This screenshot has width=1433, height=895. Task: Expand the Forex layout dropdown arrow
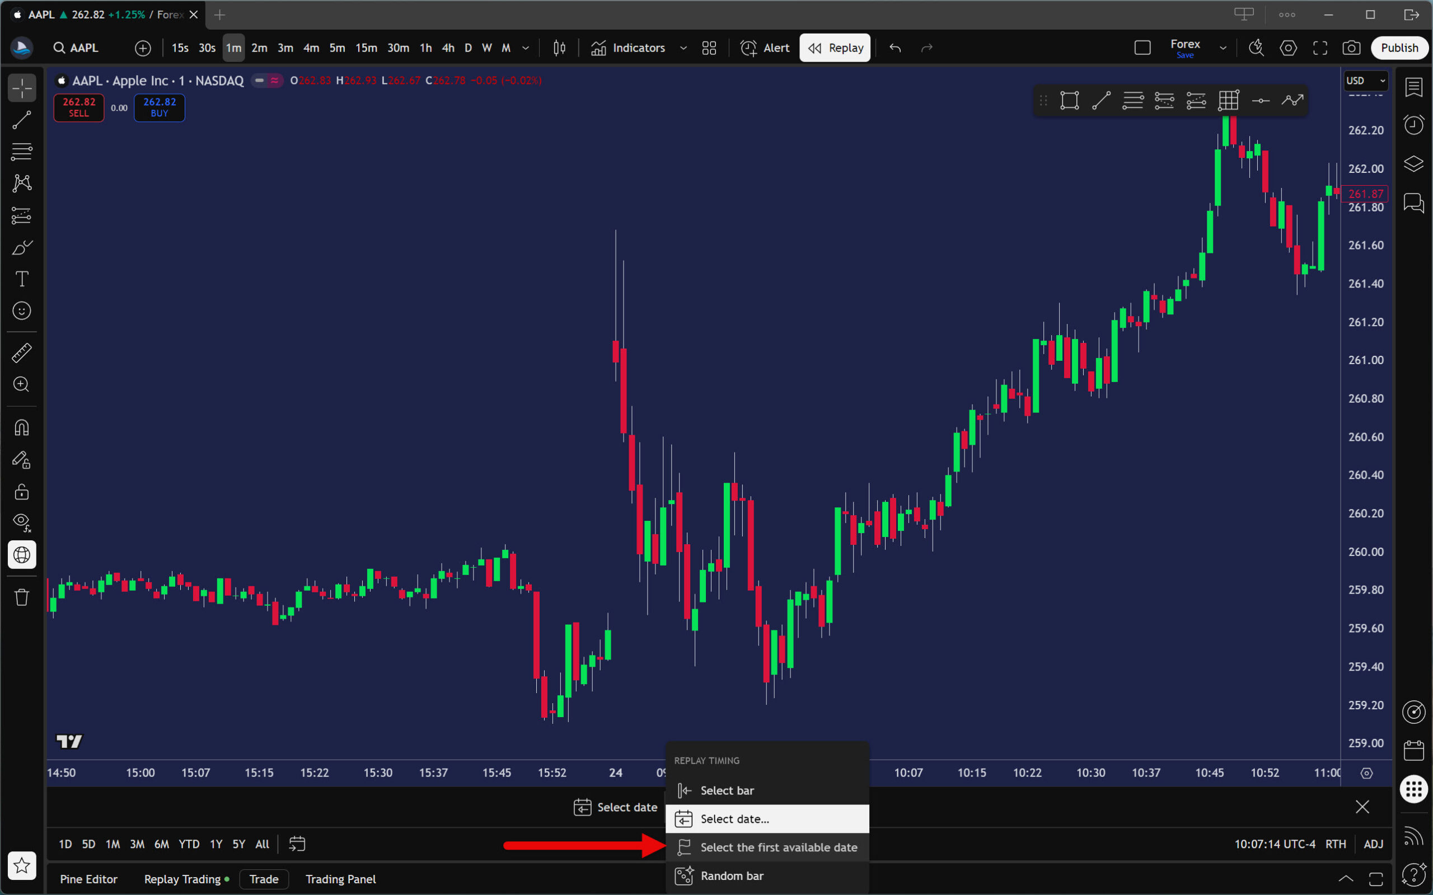1223,48
